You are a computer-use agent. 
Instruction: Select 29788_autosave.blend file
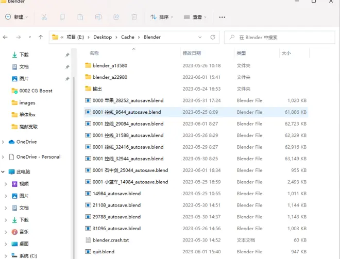196,217
